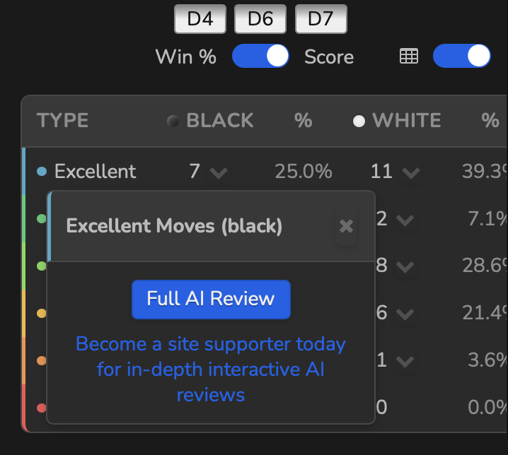This screenshot has height=455, width=508.
Task: Click the D4 move button
Action: coord(200,19)
